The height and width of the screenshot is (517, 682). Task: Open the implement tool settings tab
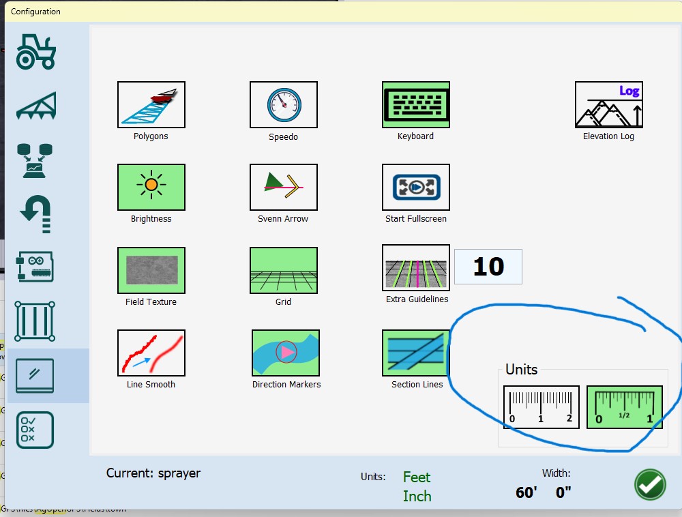[36, 106]
